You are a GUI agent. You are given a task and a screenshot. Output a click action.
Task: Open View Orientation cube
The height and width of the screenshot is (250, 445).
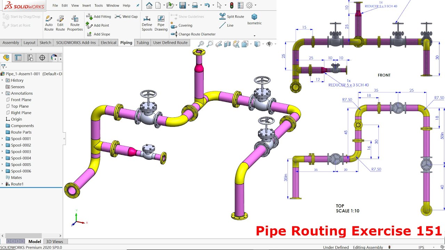(x=245, y=44)
